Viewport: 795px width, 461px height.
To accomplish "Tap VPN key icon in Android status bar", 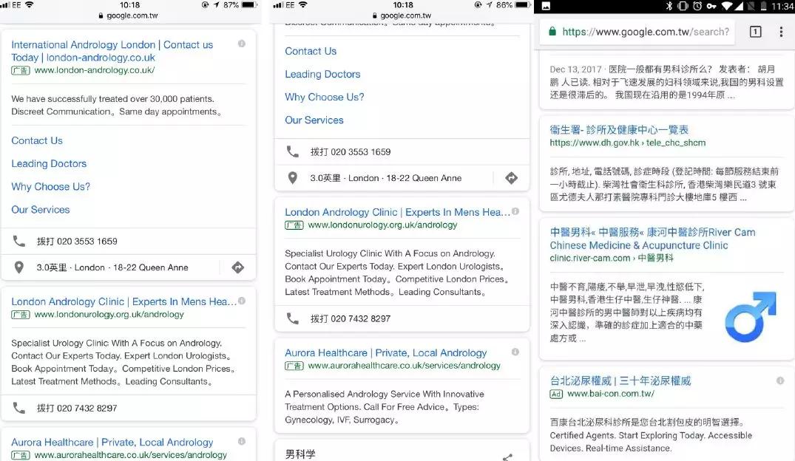I will click(x=711, y=6).
